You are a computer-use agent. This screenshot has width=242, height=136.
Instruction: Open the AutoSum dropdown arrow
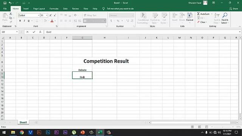(x=212, y=14)
